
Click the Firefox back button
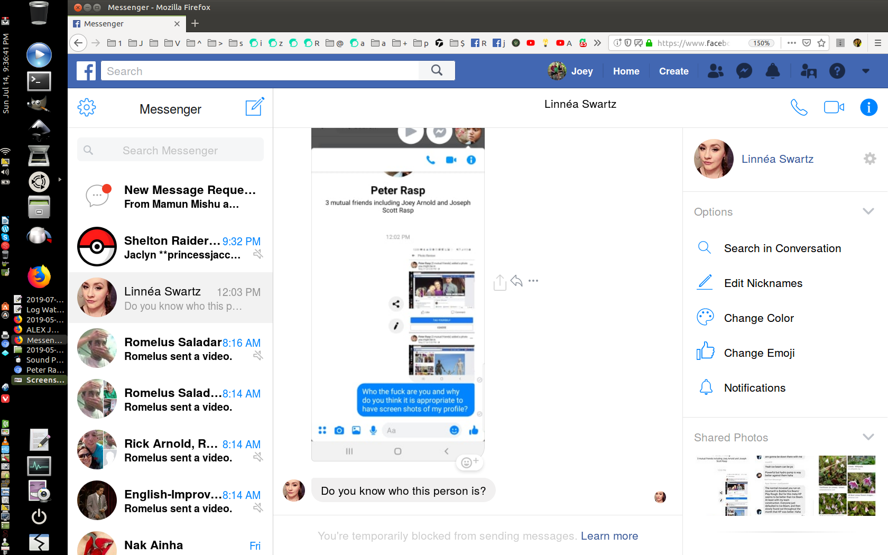[x=78, y=43]
